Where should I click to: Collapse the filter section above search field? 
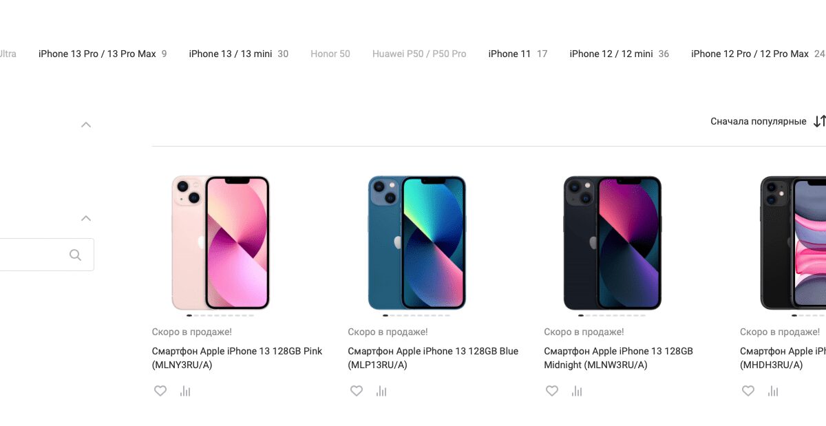pyautogui.click(x=86, y=218)
